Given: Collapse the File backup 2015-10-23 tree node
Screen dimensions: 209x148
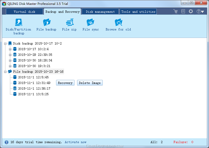Looking at the screenshot, I should click(5, 72).
